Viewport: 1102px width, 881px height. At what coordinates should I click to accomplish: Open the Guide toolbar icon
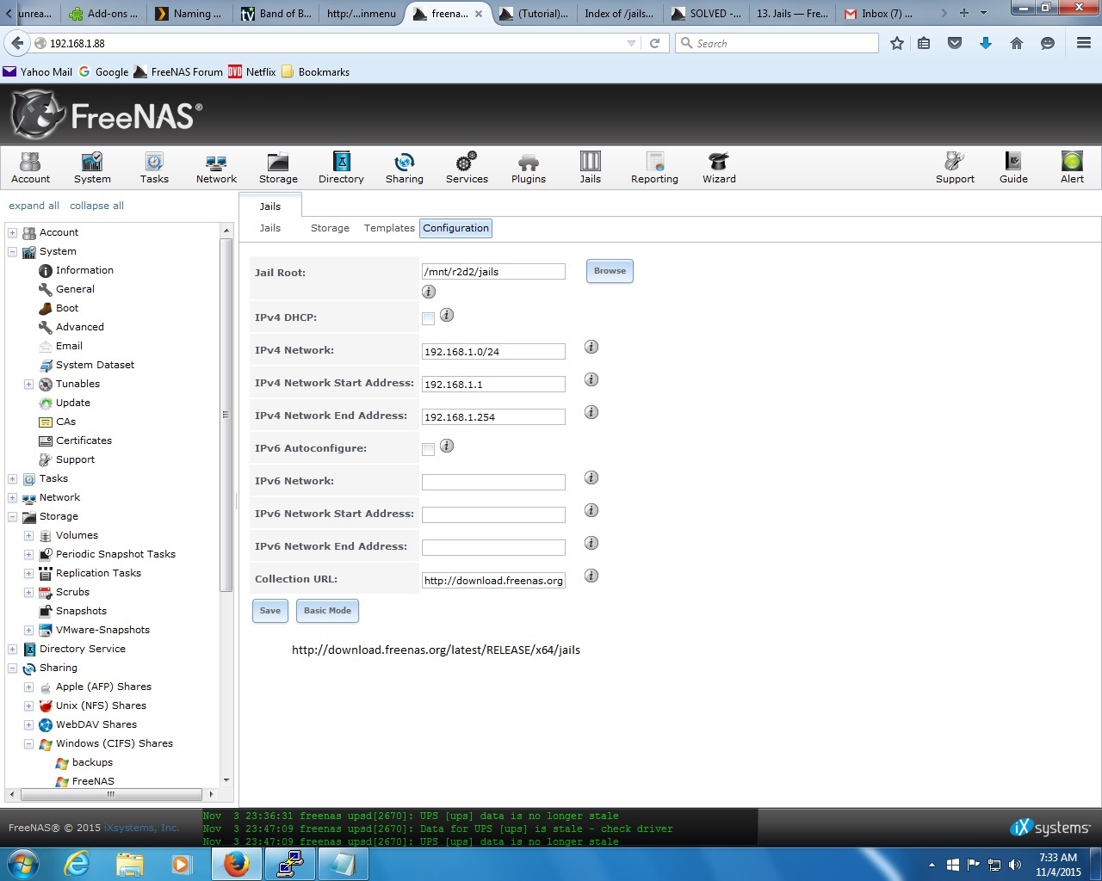click(1013, 168)
